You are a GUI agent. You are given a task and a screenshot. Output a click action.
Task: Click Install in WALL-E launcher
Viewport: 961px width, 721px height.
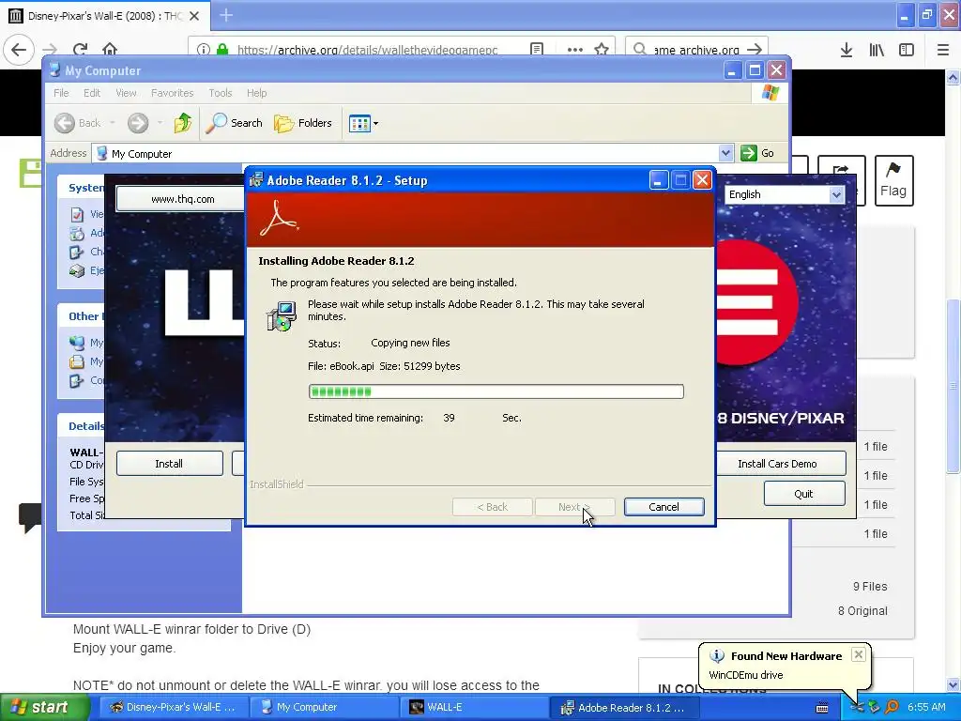[169, 464]
